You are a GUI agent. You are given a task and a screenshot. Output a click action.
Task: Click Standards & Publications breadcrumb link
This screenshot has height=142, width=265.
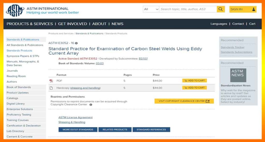tap(89, 34)
